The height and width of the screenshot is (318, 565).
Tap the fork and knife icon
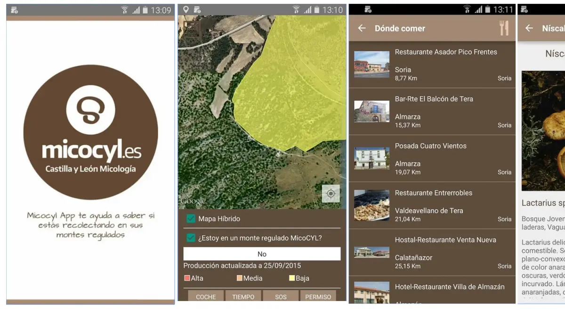tap(504, 28)
